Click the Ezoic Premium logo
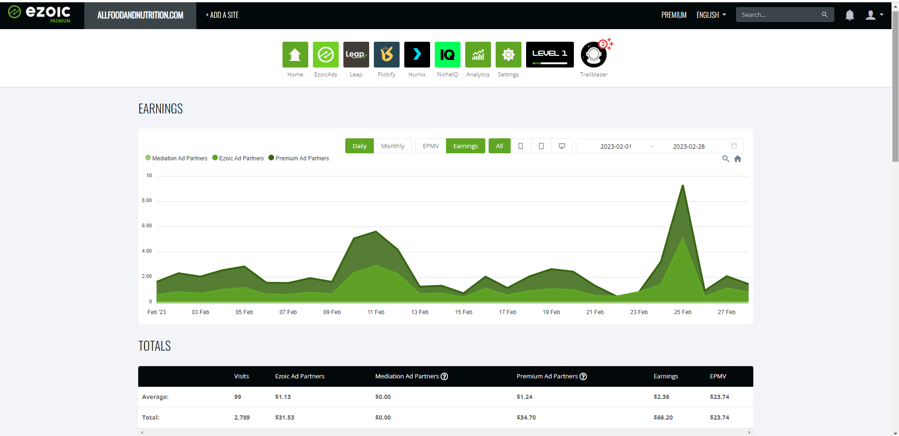 (x=39, y=14)
